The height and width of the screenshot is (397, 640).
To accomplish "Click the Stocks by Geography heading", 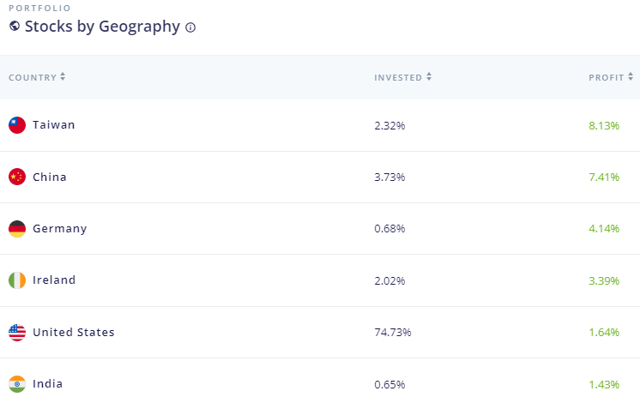I will [102, 27].
